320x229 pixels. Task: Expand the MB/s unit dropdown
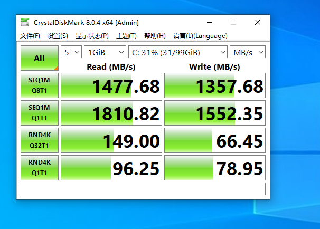point(248,52)
